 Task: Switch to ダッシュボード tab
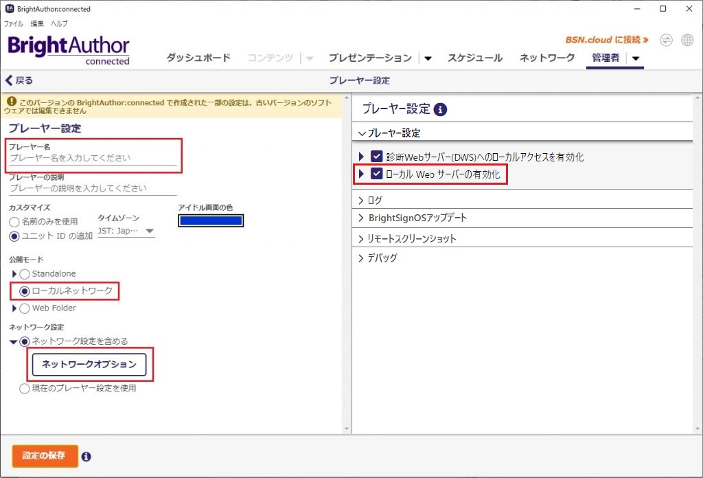point(198,58)
